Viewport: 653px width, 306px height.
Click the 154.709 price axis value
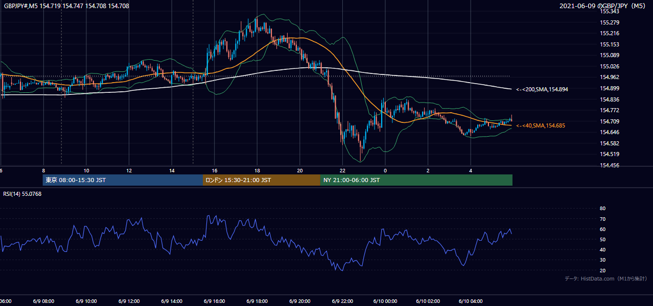(610, 121)
